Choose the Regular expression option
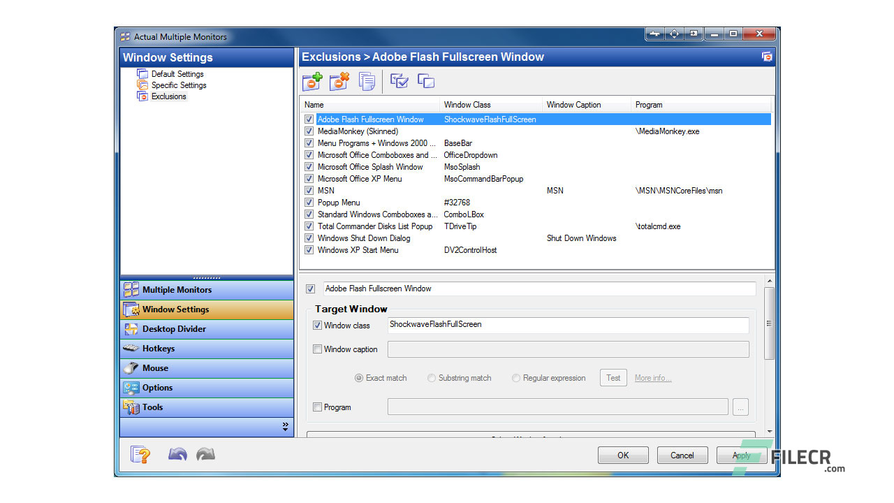Viewport: 894px width, 503px height. point(516,378)
